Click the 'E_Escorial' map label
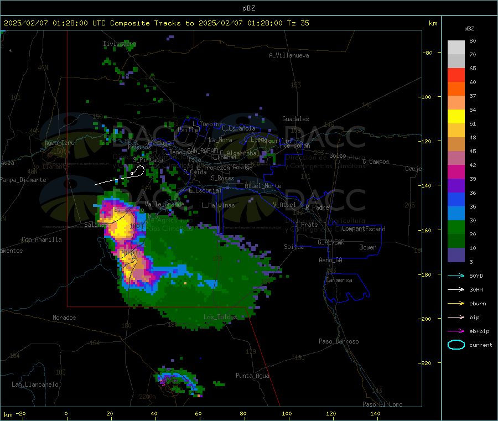 205,190
